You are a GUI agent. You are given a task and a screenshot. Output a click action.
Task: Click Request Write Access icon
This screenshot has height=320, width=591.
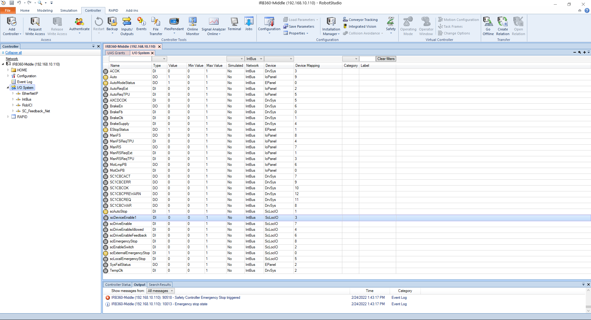35,22
